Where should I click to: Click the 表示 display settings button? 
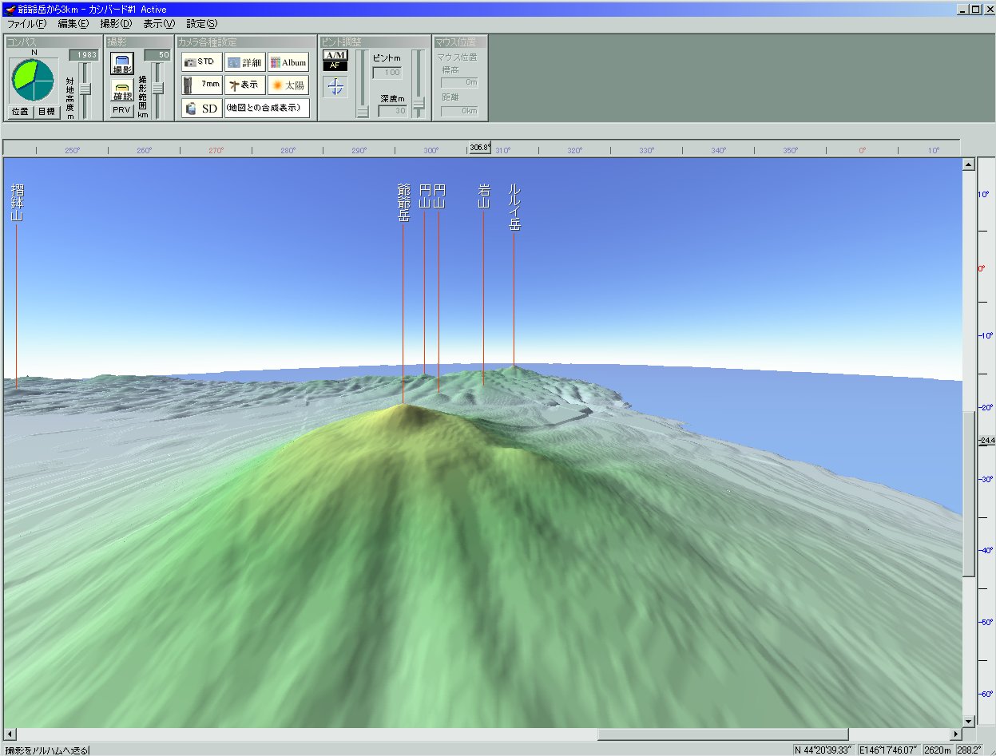(244, 85)
